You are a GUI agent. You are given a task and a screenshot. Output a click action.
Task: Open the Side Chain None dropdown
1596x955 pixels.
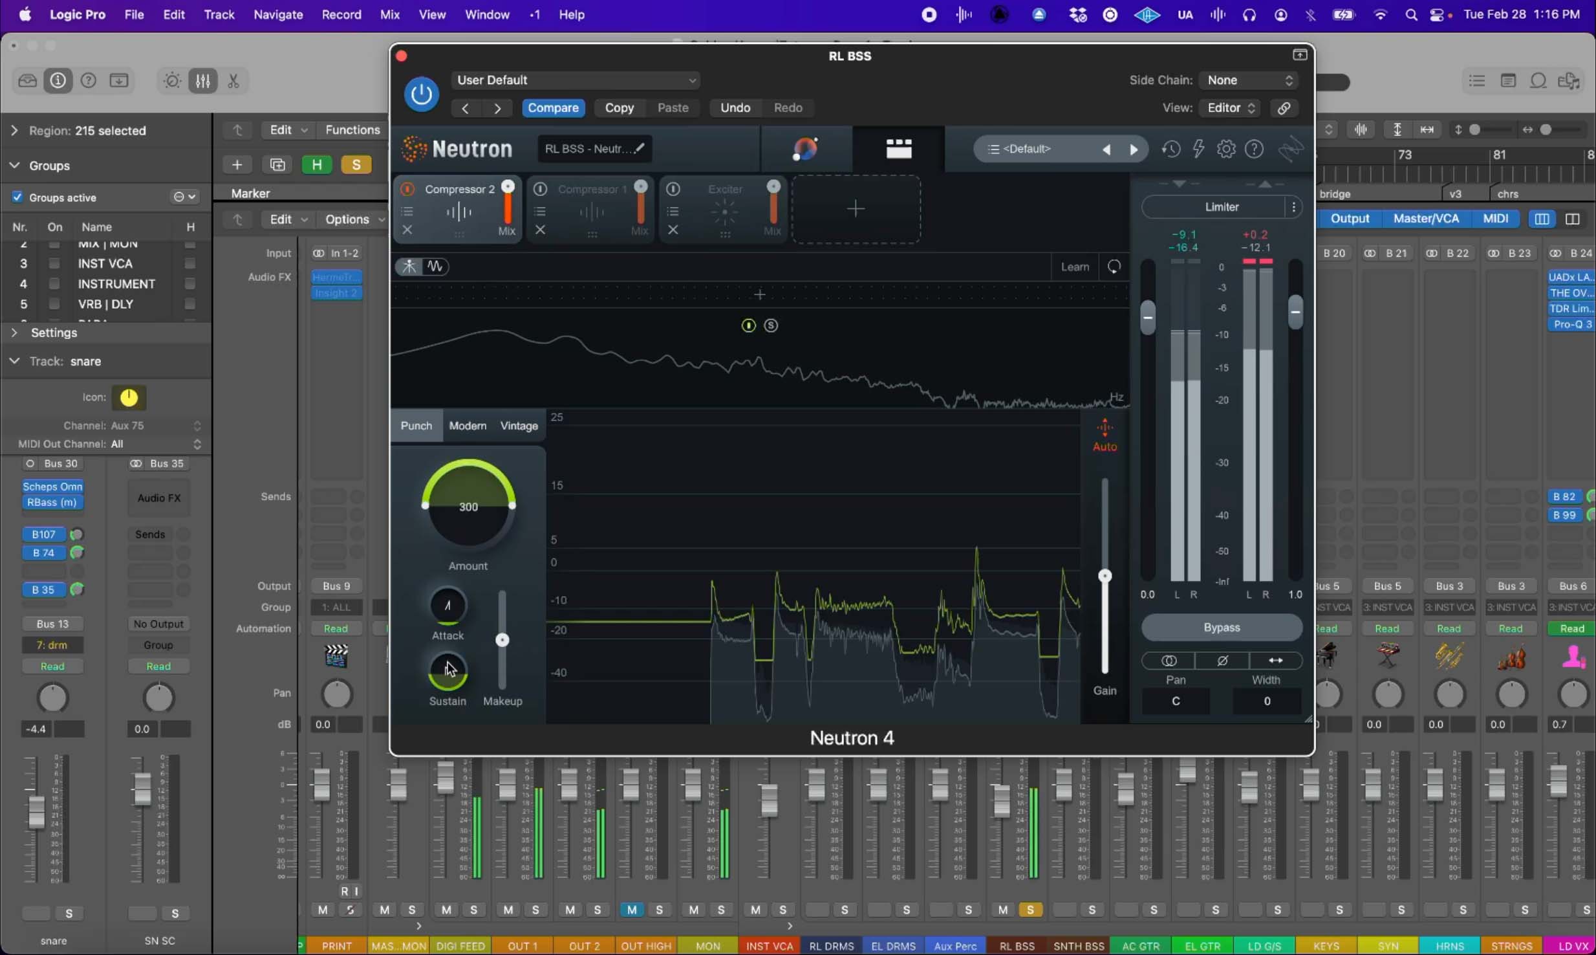pos(1249,80)
